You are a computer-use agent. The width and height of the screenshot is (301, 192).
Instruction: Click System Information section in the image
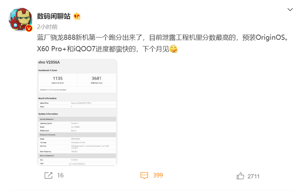tap(48, 114)
